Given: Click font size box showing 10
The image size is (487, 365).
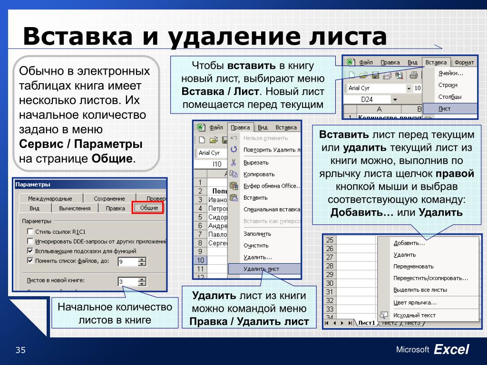Looking at the screenshot, I should point(418,88).
